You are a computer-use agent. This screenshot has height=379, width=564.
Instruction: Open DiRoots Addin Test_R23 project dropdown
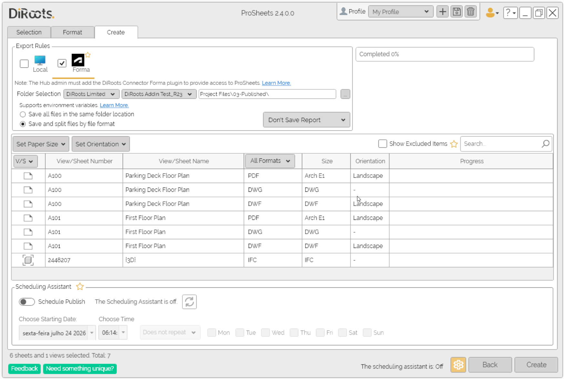159,94
